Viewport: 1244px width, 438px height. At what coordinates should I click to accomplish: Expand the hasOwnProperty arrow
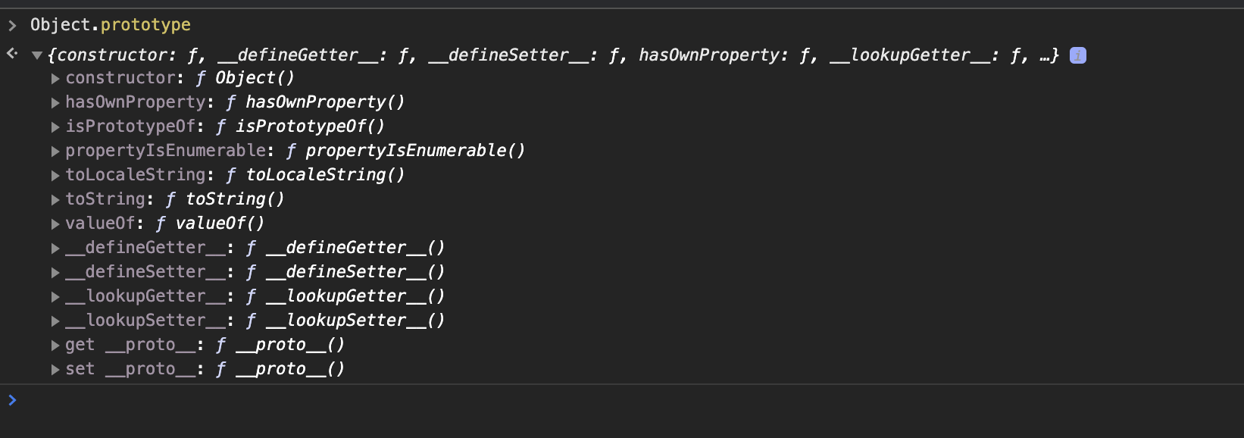pos(55,103)
